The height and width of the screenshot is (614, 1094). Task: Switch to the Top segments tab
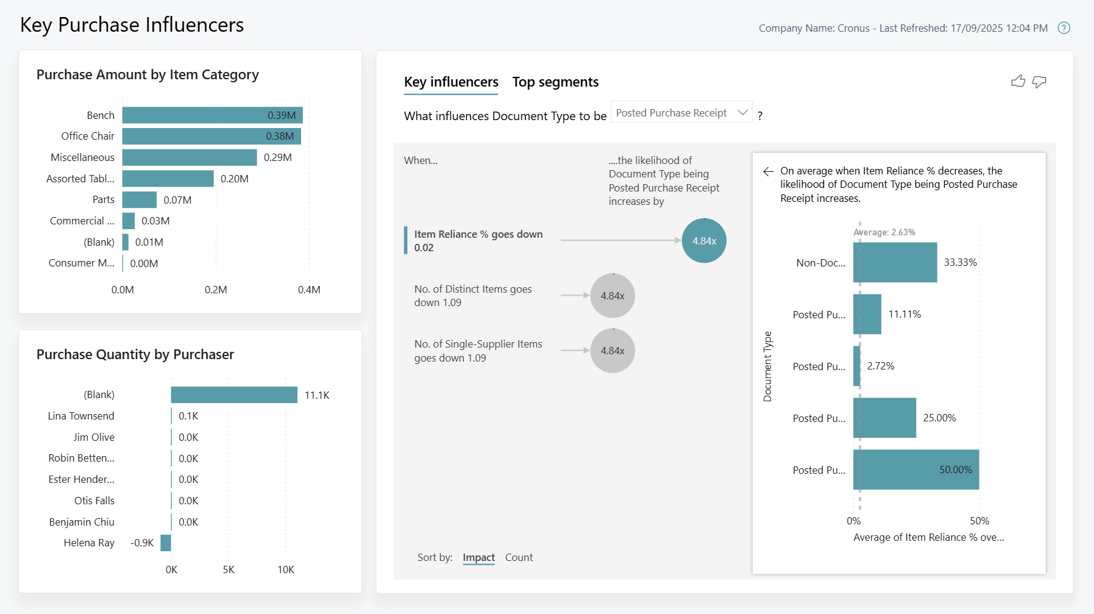555,82
